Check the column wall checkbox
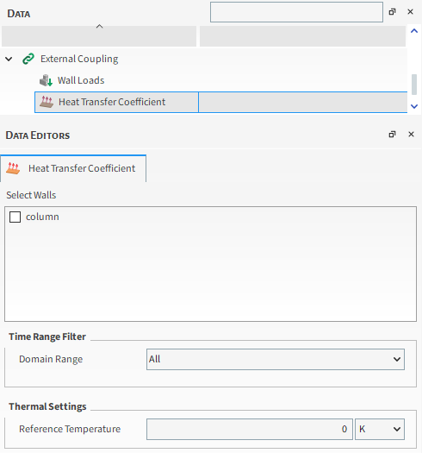 coord(15,217)
